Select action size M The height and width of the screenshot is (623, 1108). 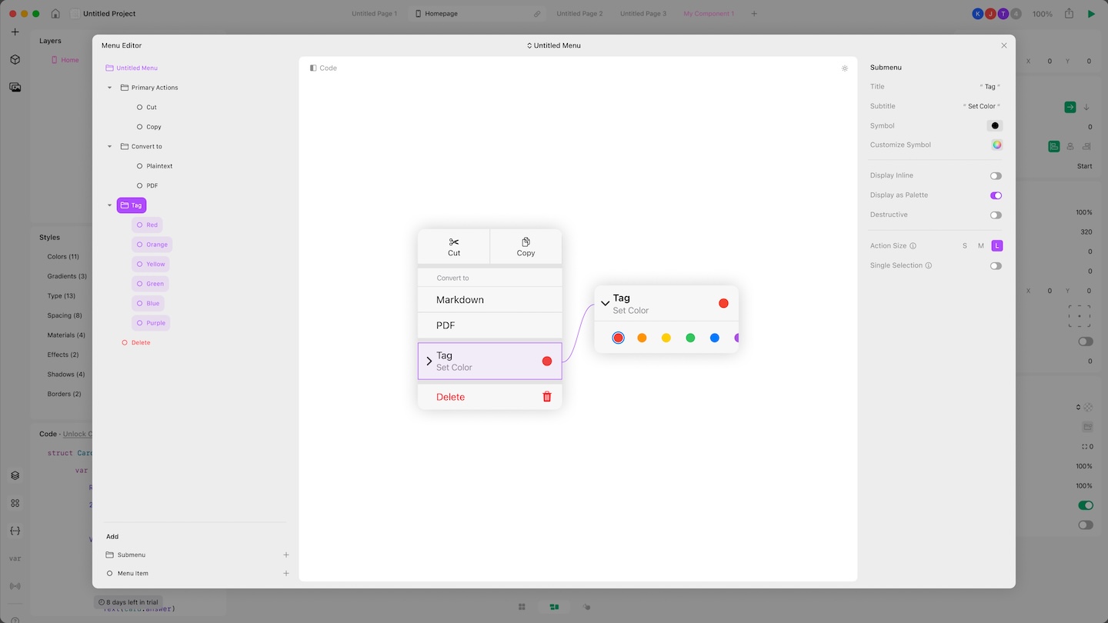coord(981,246)
